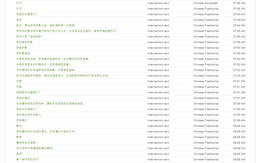Open the 在我嘗試戒菸的開始時 entry
The height and width of the screenshot is (163, 262).
[50, 103]
